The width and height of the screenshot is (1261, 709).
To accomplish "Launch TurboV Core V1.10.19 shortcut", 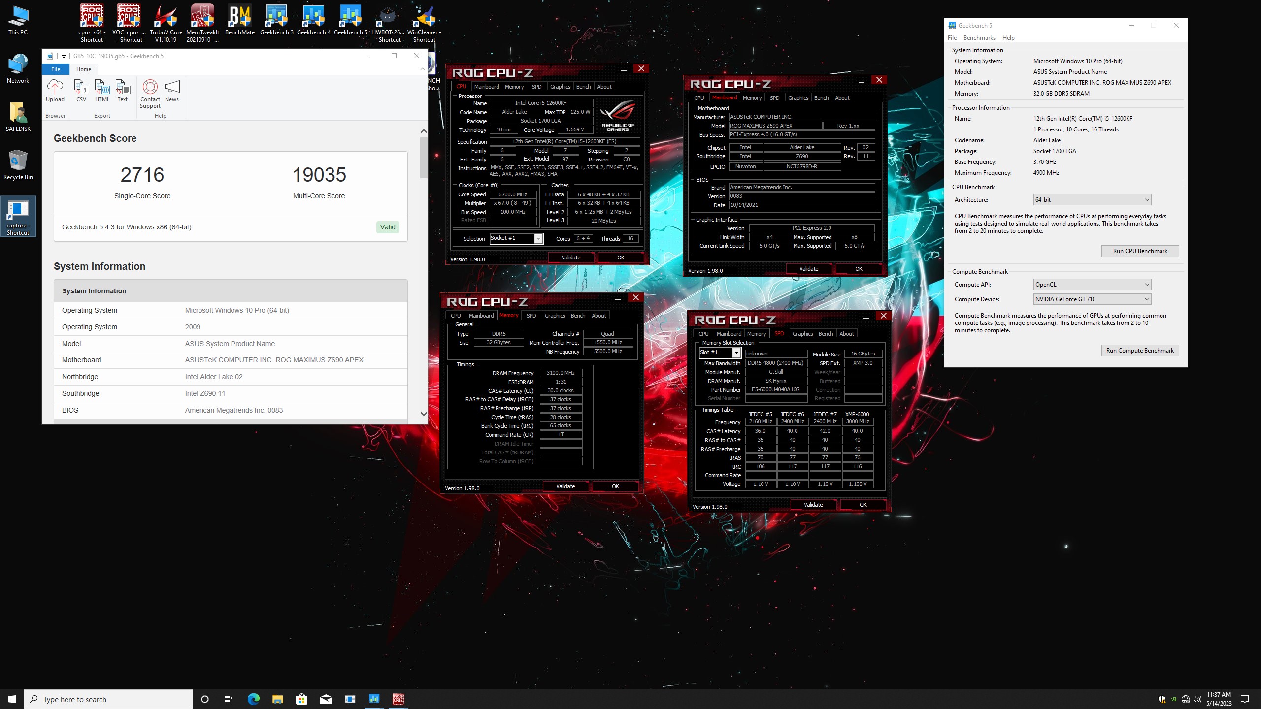I will (166, 23).
